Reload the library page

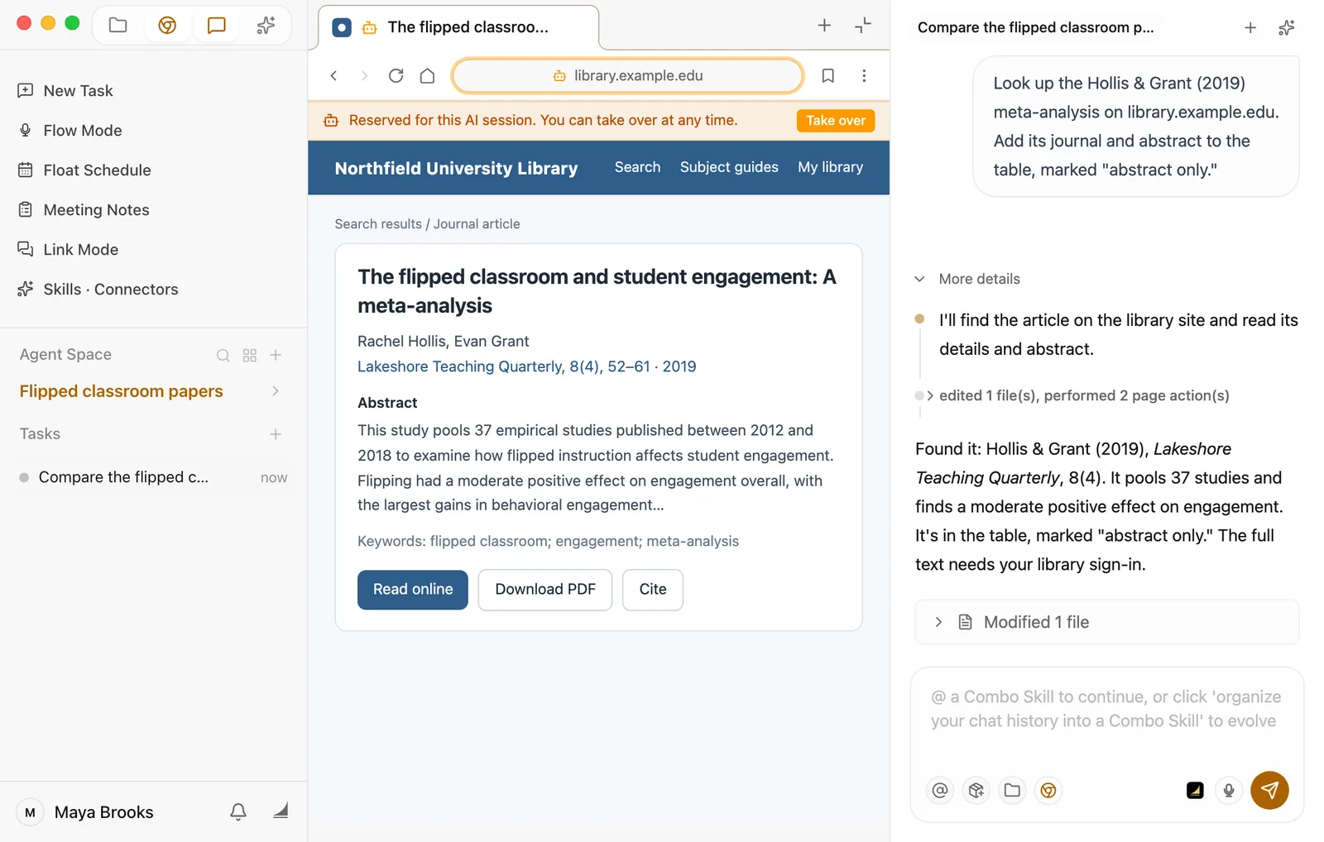click(x=396, y=75)
